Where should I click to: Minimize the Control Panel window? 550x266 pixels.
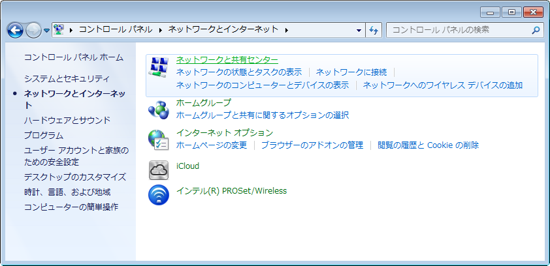(490, 12)
